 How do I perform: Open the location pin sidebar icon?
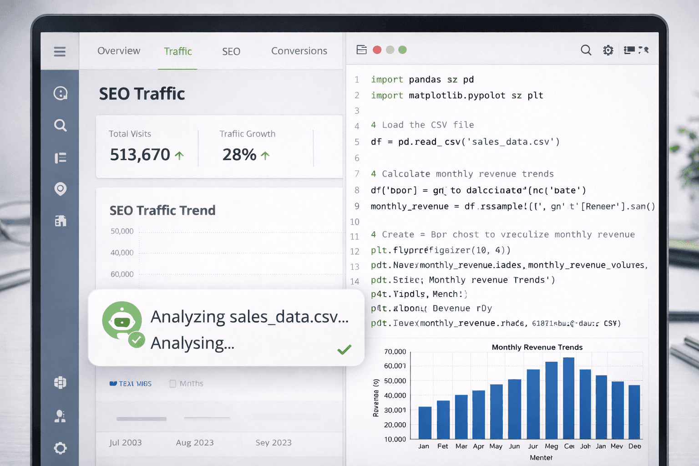61,188
